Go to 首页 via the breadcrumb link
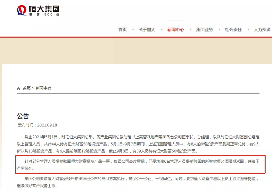272x191 pixels. pyautogui.click(x=27, y=88)
